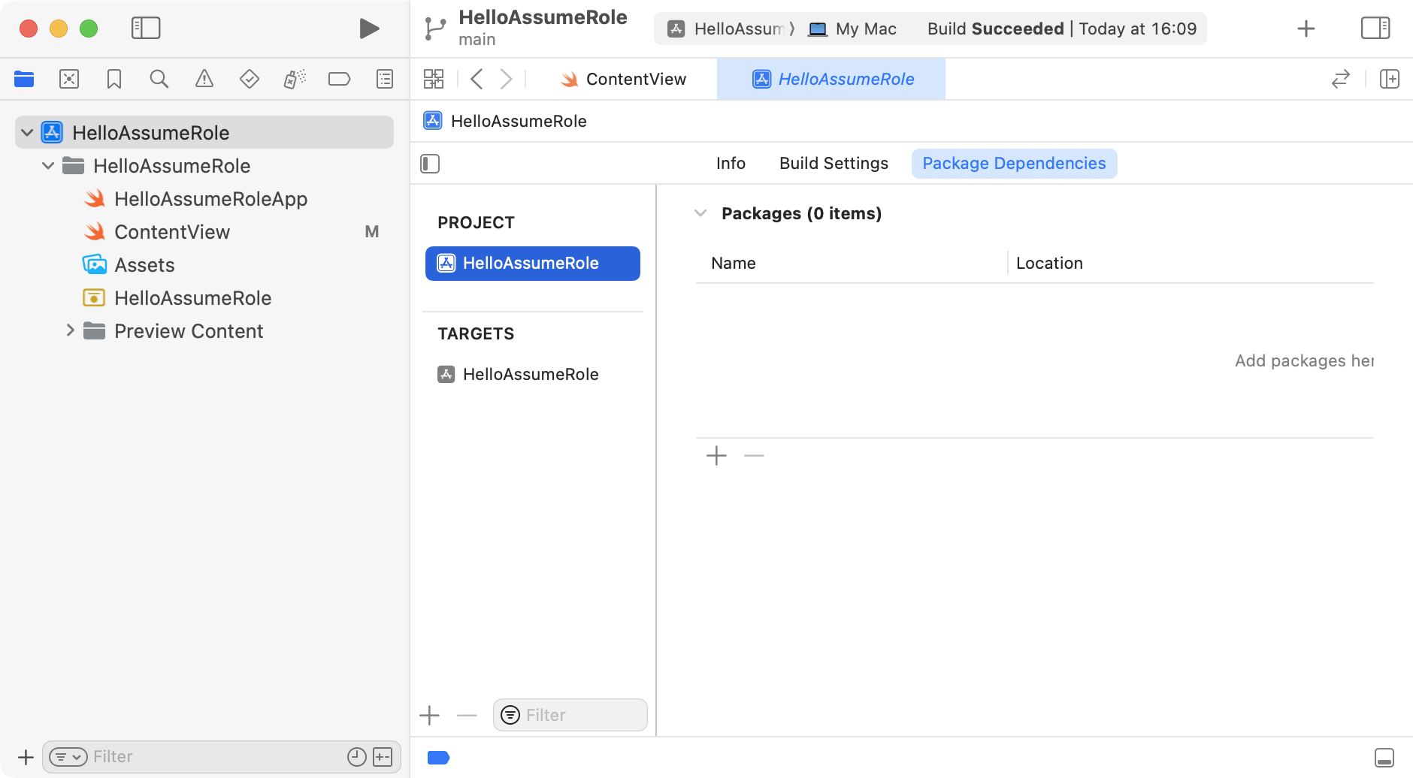Open the Issue navigator warning icon
This screenshot has height=778, width=1413.
[x=204, y=79]
